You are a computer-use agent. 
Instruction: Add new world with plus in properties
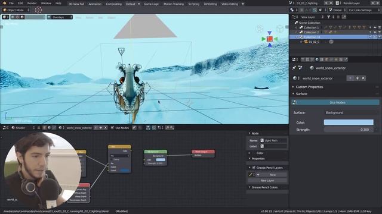(x=357, y=78)
